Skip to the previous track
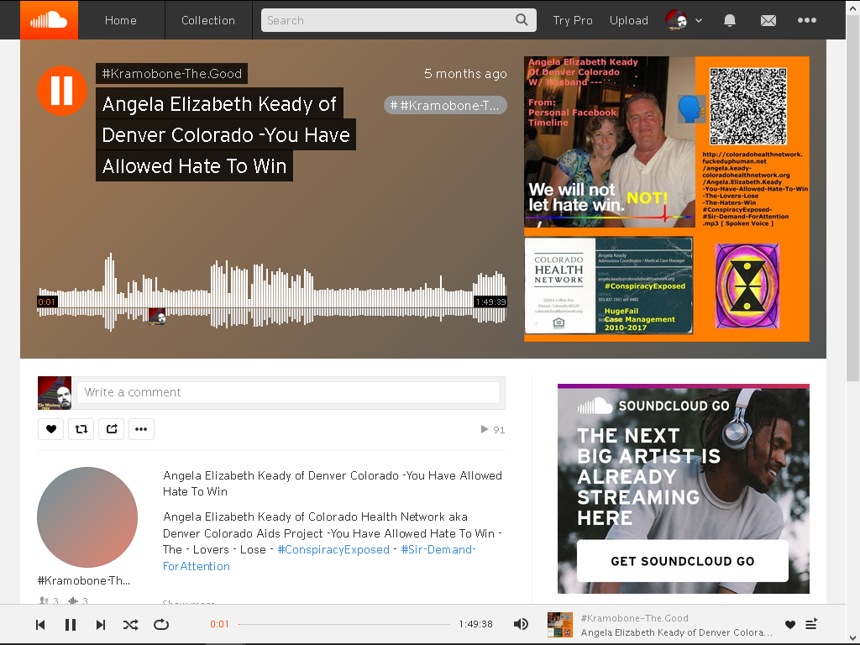860x645 pixels. pyautogui.click(x=40, y=624)
